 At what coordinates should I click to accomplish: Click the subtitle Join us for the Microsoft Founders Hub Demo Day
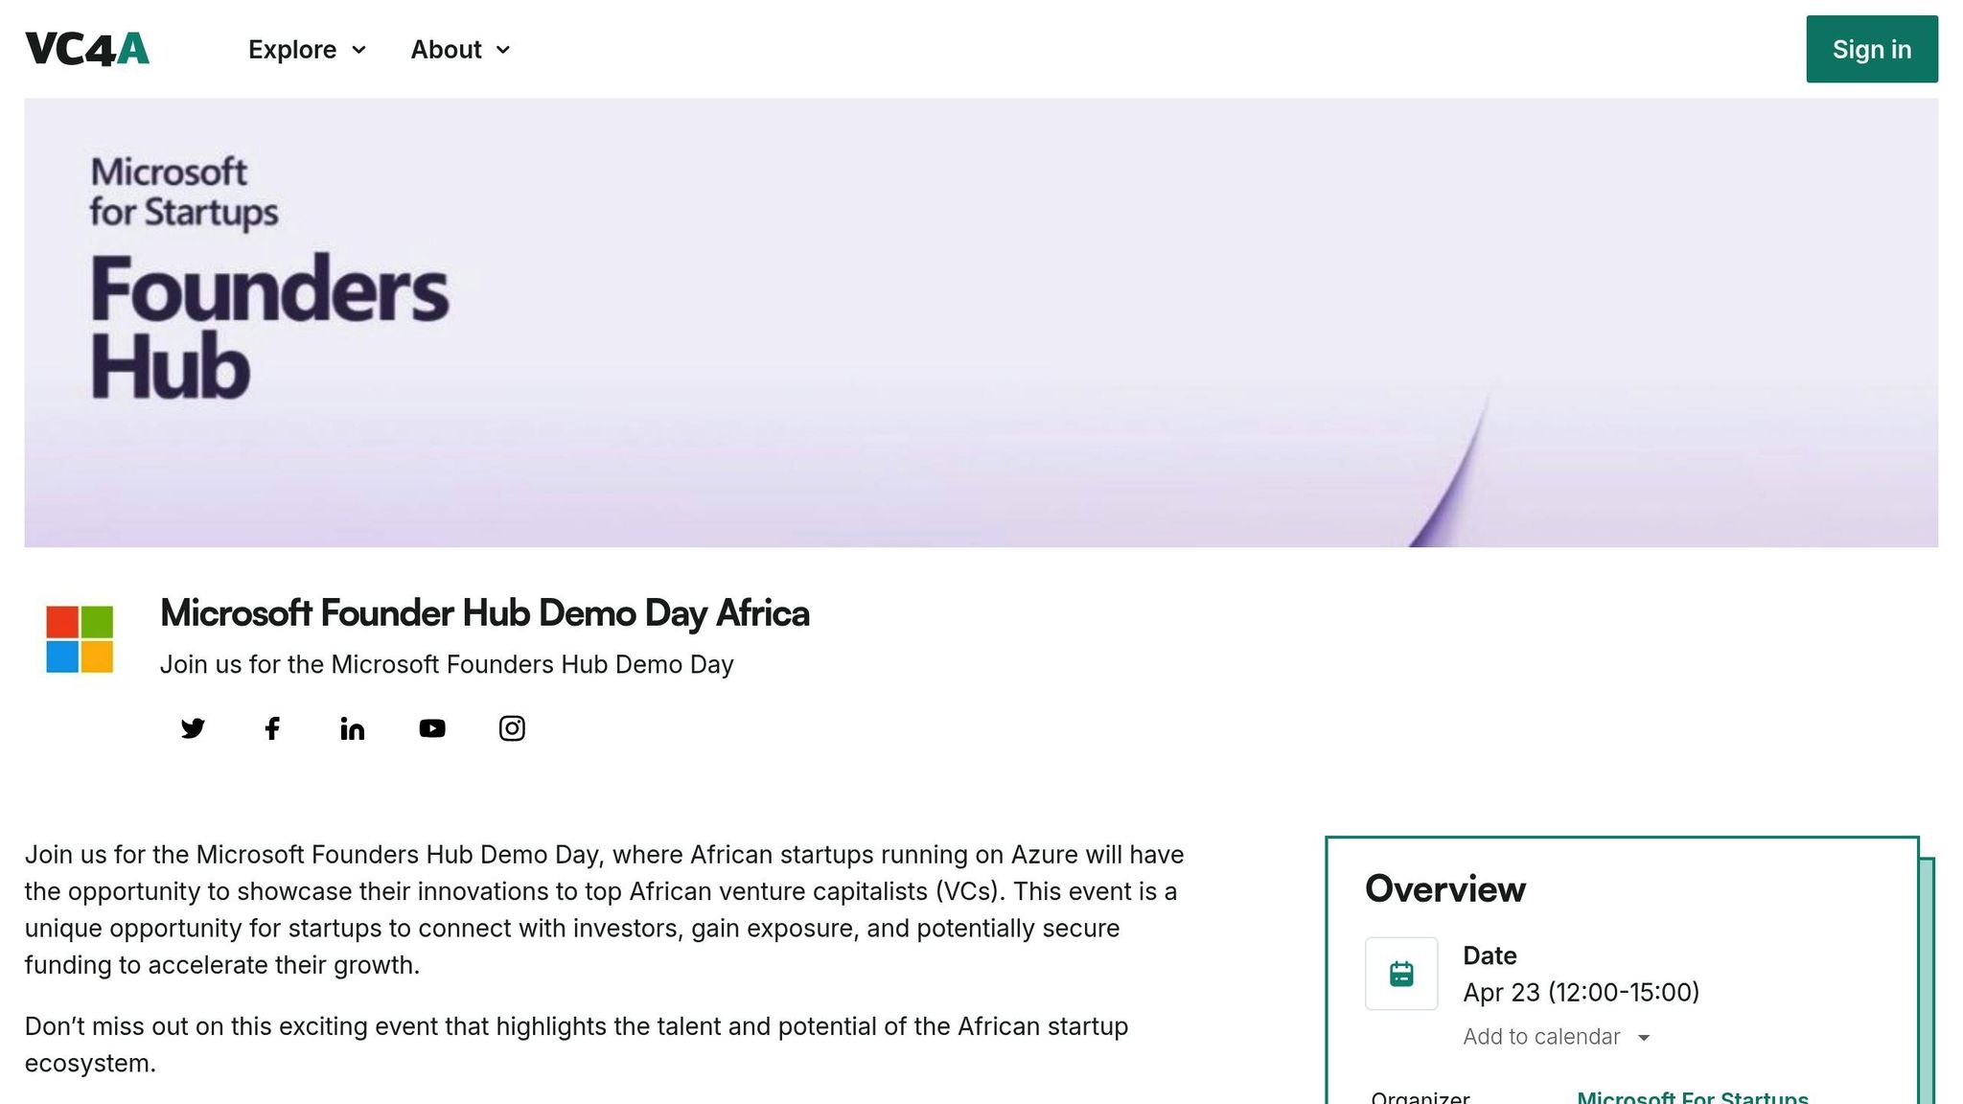click(447, 664)
